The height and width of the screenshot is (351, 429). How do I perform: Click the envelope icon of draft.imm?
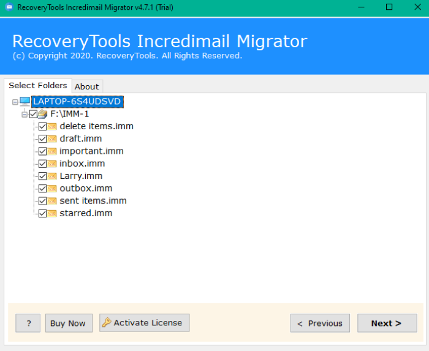51,139
